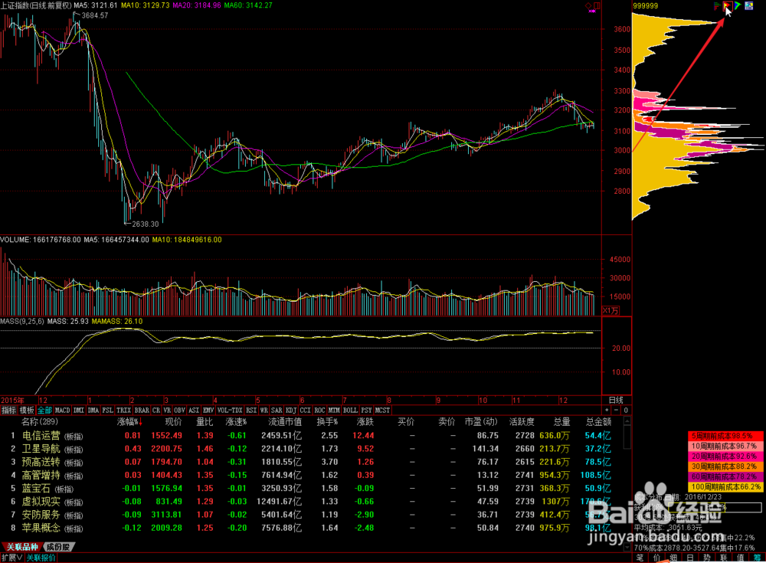The width and height of the screenshot is (766, 563).
Task: Switch to the 关联品种 tab
Action: click(x=22, y=547)
